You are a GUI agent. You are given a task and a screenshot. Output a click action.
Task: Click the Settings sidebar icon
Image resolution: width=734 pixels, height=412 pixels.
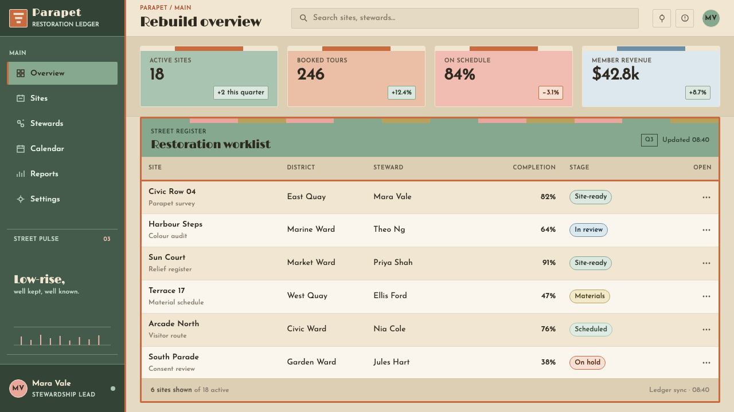click(x=21, y=199)
